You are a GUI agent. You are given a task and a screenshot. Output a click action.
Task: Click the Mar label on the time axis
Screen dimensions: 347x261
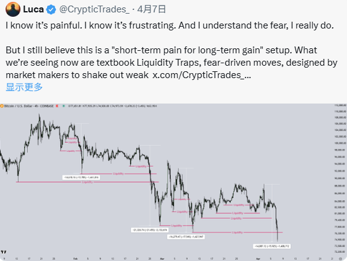162,259
